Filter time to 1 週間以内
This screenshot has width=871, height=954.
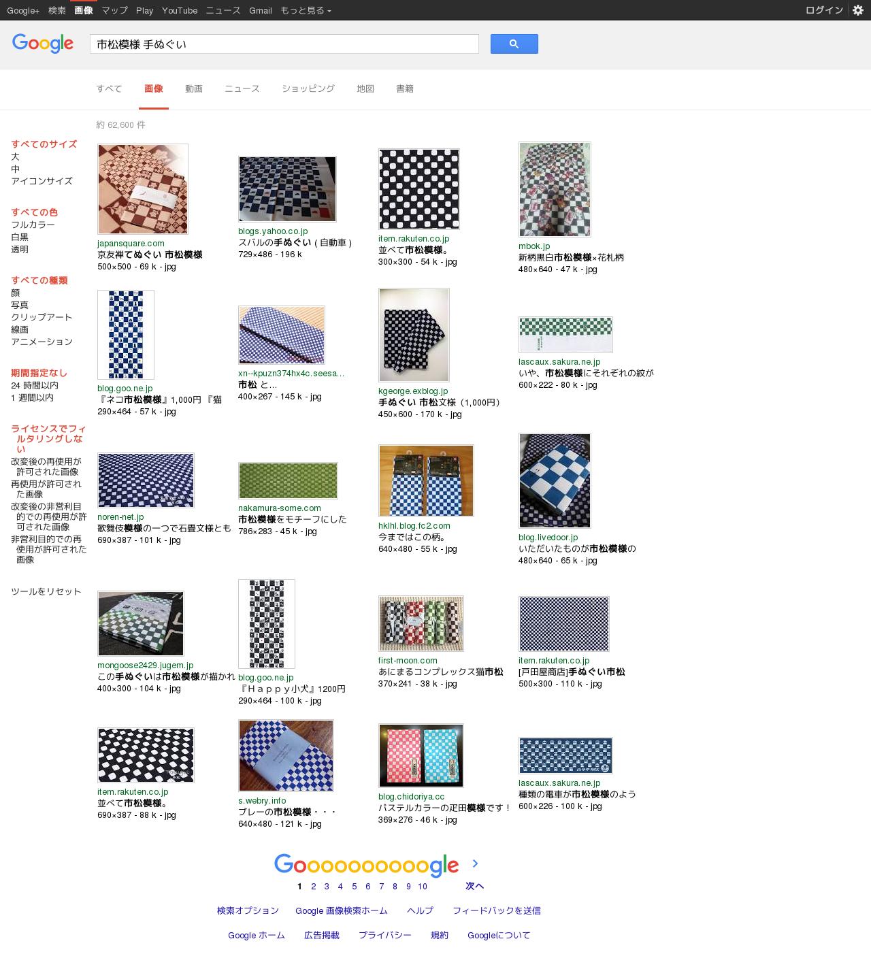(x=32, y=397)
